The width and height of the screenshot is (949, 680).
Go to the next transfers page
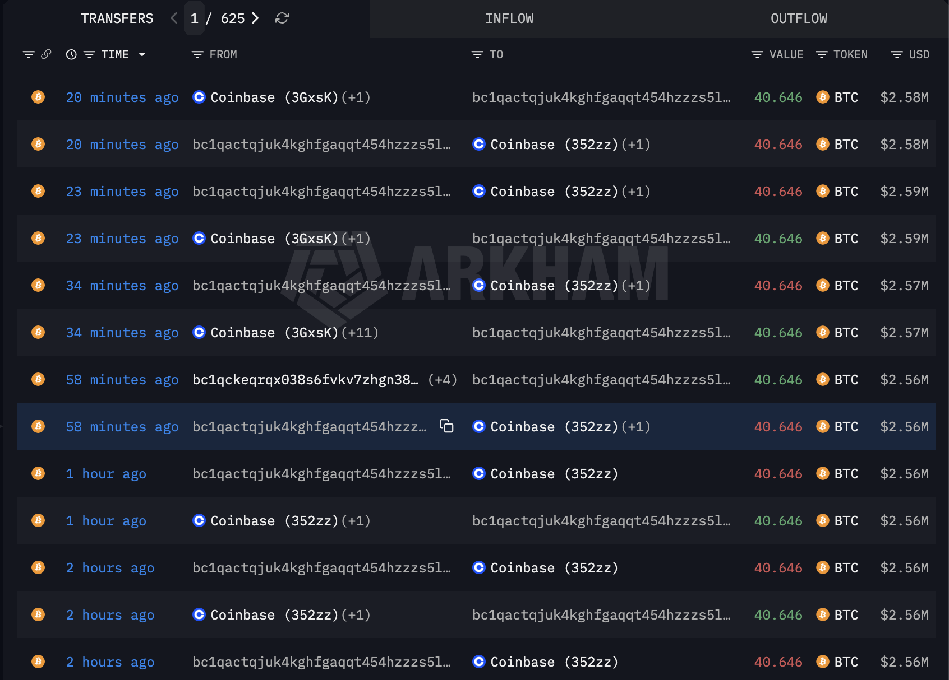click(x=255, y=18)
